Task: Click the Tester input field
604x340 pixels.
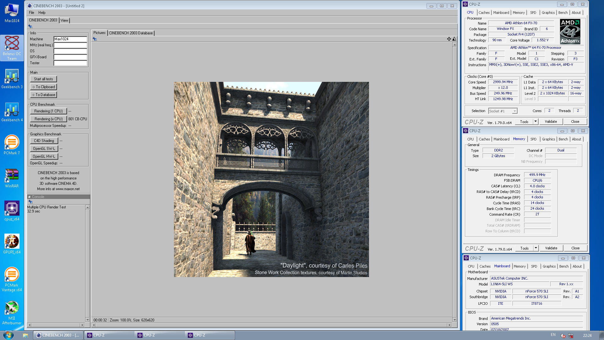Action: tap(70, 63)
